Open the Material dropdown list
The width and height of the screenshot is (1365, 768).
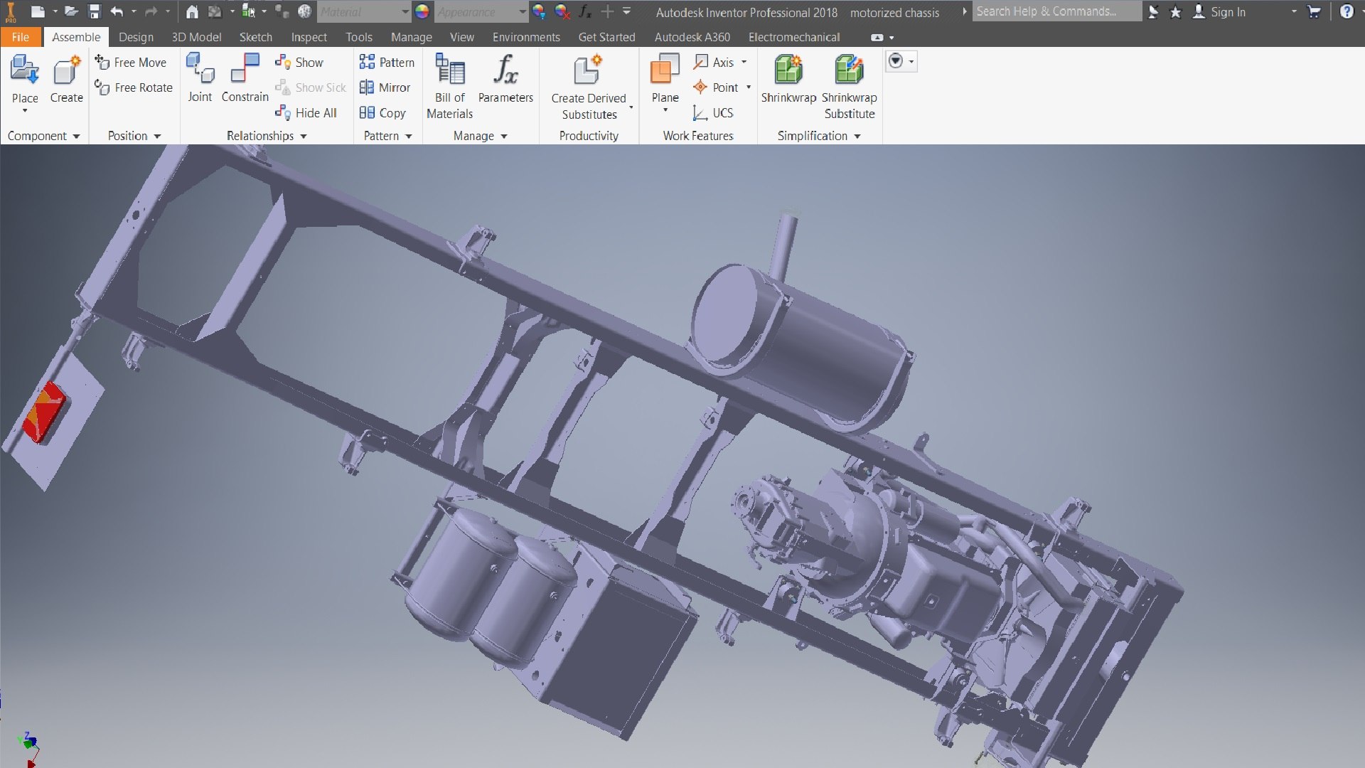pyautogui.click(x=405, y=11)
